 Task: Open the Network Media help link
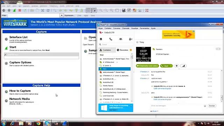click(20, 99)
